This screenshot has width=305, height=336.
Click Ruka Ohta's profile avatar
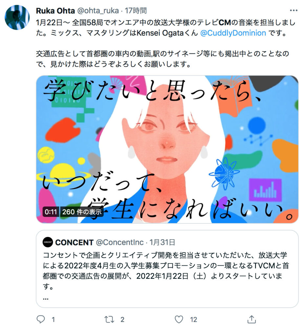(x=17, y=17)
